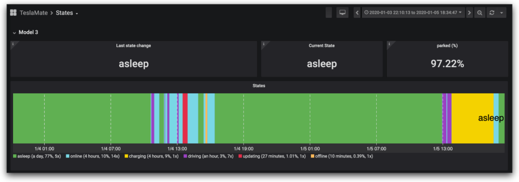This screenshot has width=519, height=182.
Task: Click the driving purple legend swatch
Action: (185, 156)
